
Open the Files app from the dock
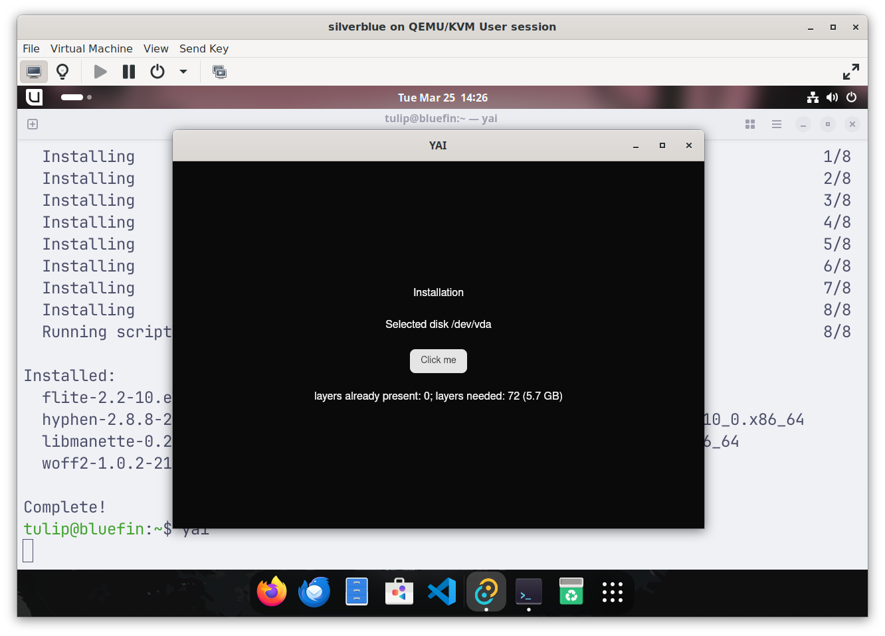357,592
